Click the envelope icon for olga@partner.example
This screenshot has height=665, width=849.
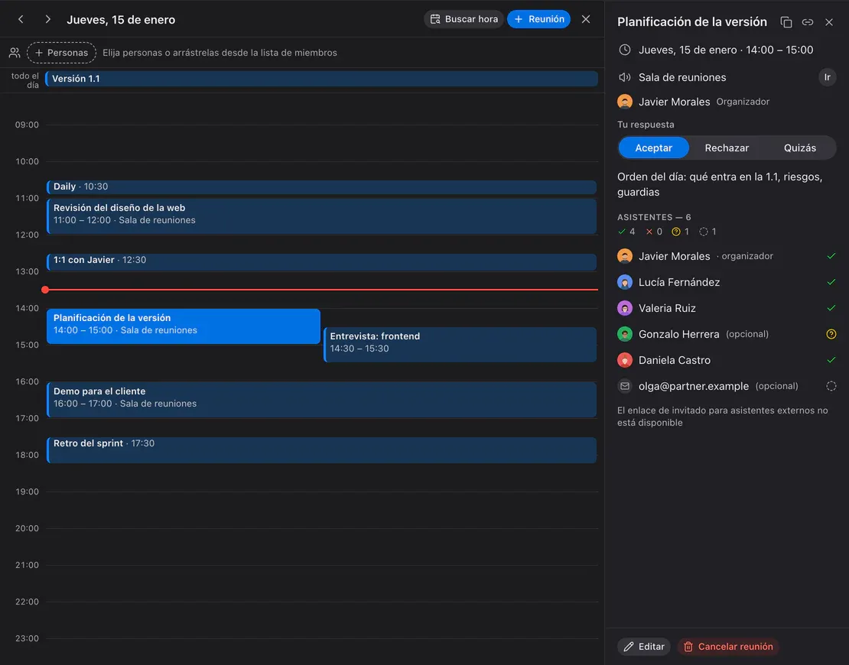coord(625,386)
